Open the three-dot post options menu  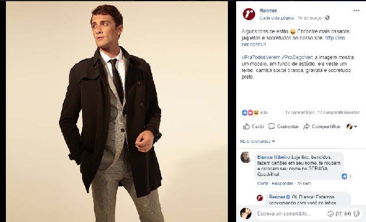pos(356,11)
